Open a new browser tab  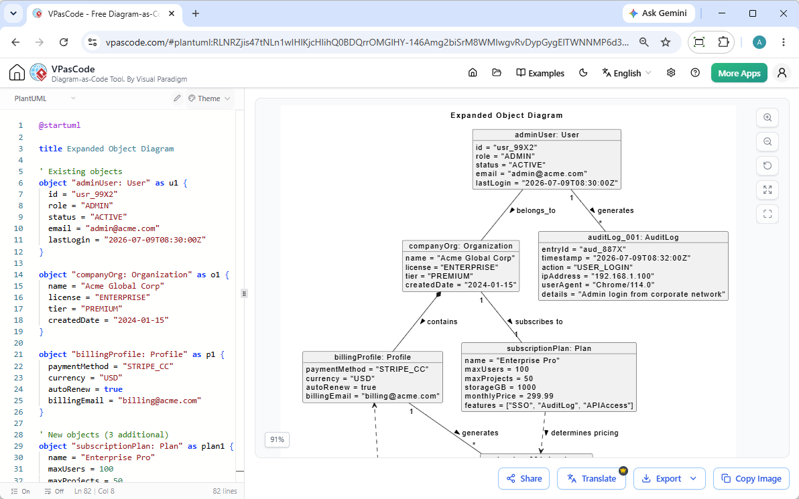click(196, 14)
